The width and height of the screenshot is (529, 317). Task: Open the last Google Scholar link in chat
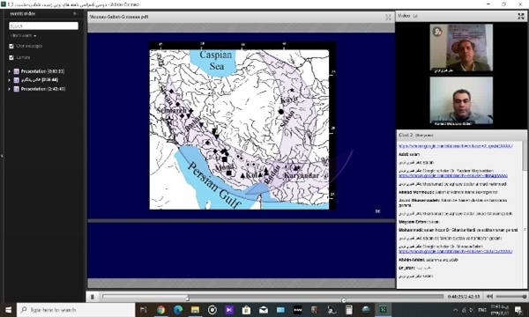(456, 251)
